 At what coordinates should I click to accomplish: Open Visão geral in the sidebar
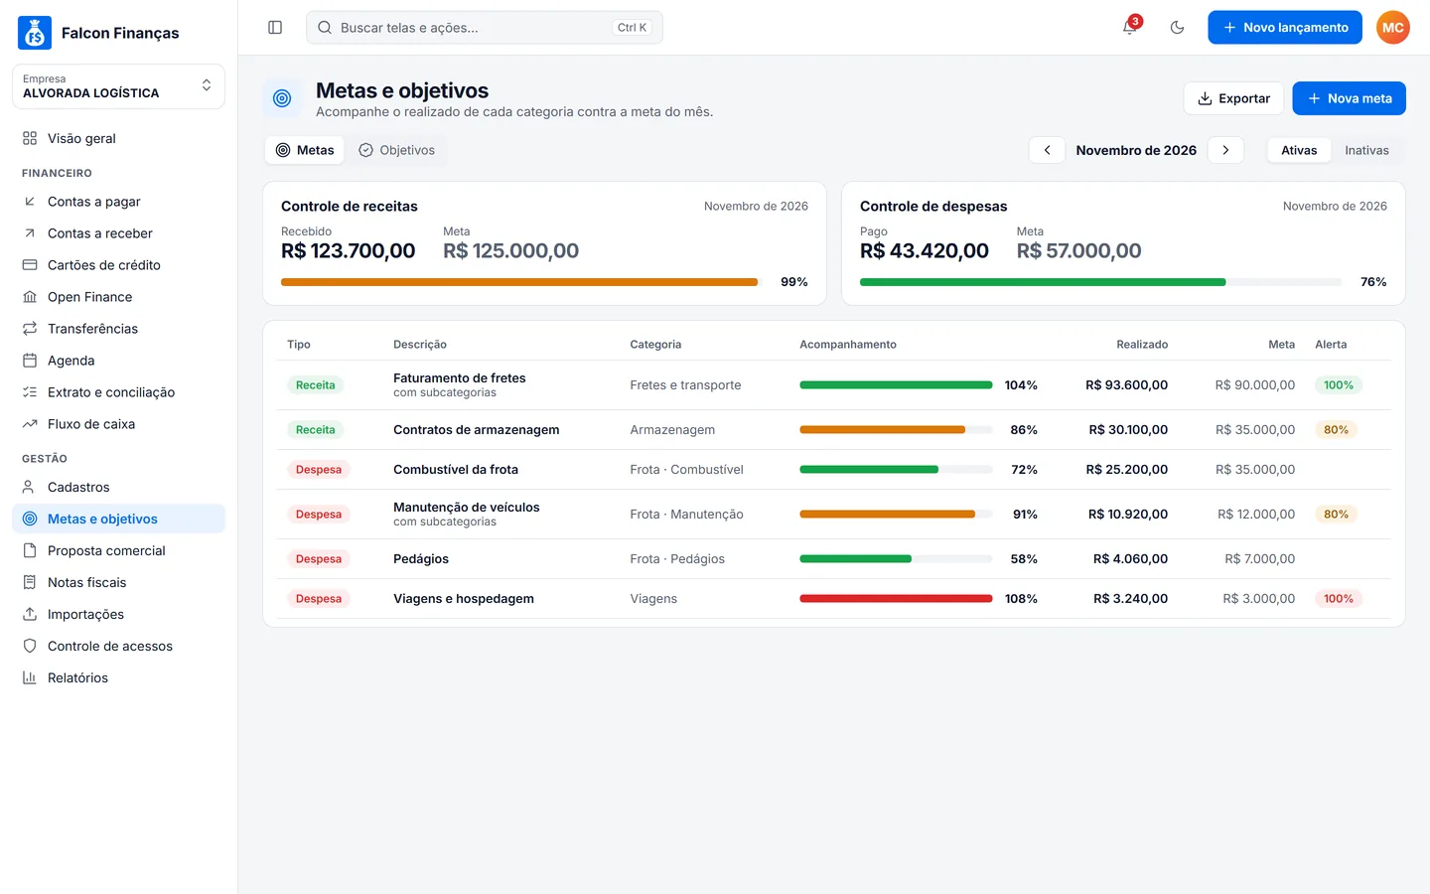click(x=118, y=138)
